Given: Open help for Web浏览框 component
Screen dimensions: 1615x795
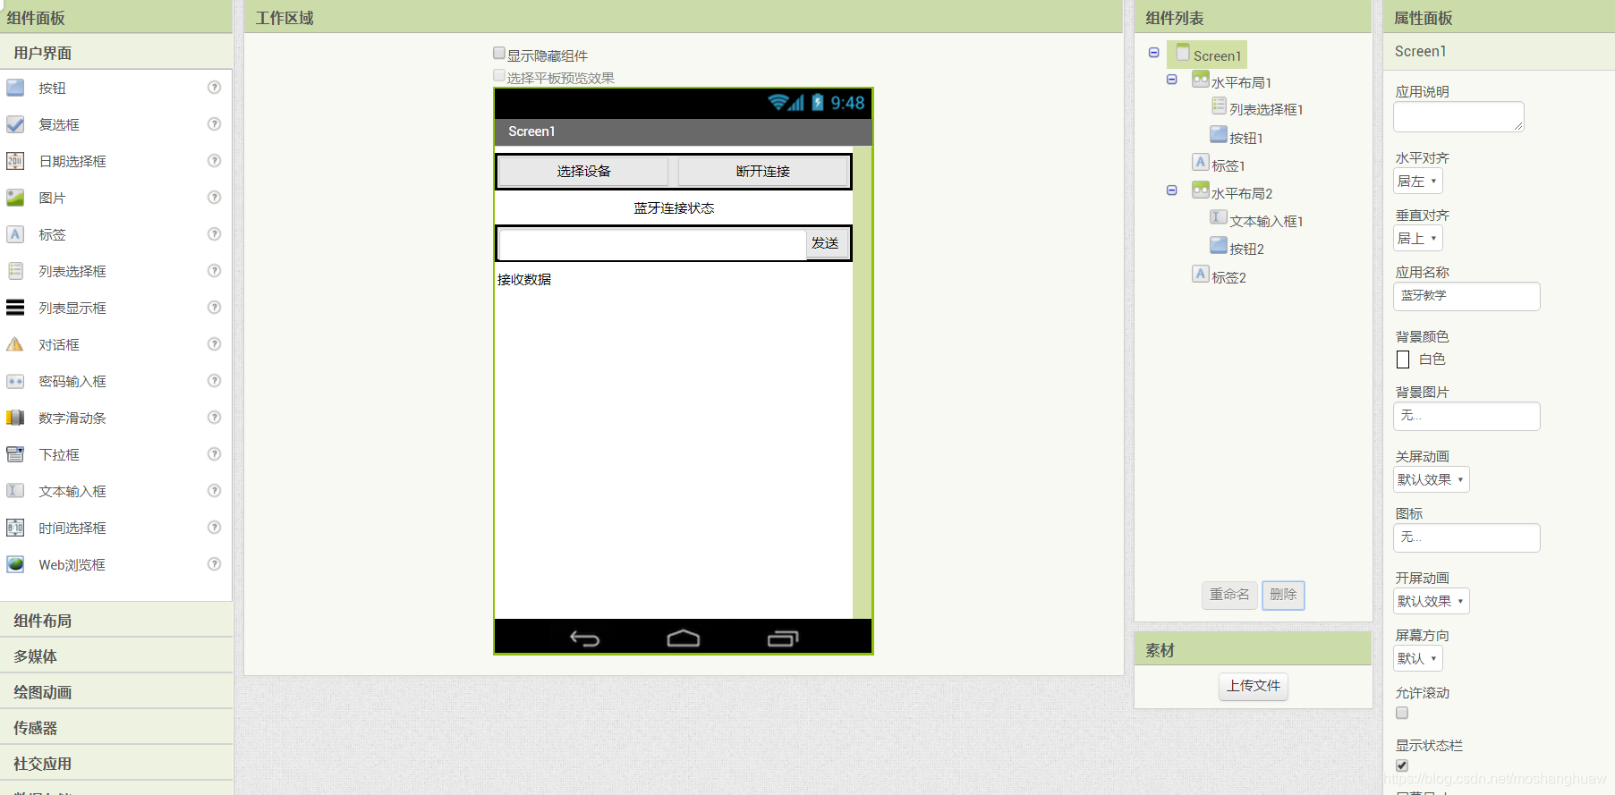Looking at the screenshot, I should coord(214,564).
